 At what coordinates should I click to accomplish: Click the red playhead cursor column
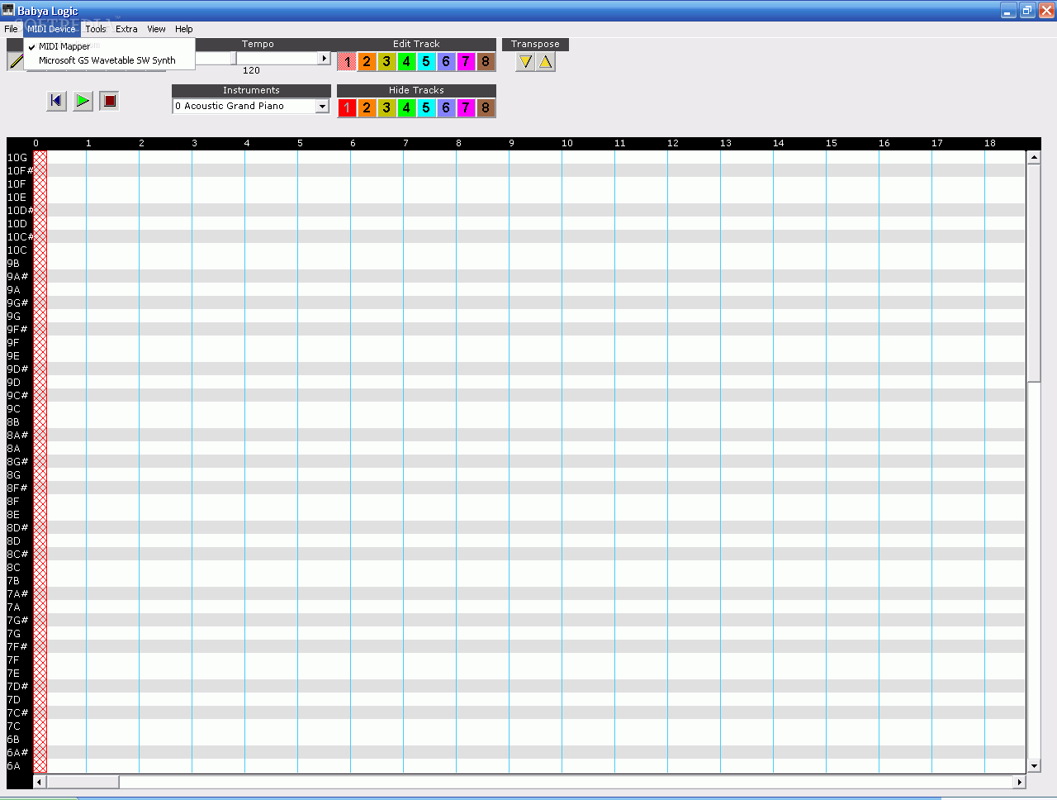[x=40, y=461]
